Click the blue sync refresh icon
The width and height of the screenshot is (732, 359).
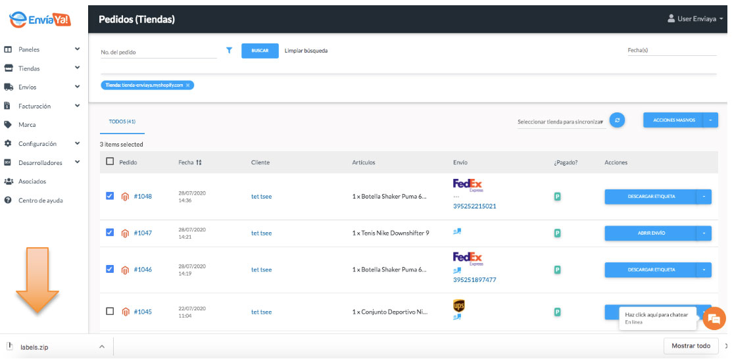[617, 120]
